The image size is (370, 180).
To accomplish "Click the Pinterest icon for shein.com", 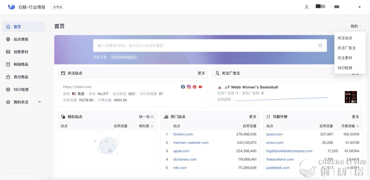I will coord(195,87).
